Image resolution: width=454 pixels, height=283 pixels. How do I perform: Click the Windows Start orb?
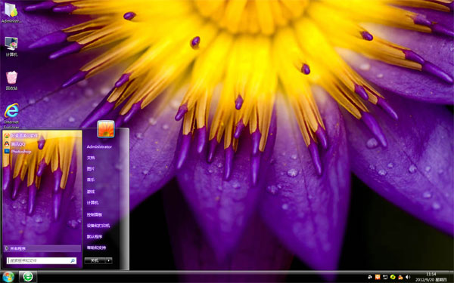[8, 277]
